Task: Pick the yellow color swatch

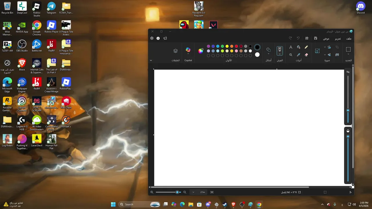Action: [227, 46]
